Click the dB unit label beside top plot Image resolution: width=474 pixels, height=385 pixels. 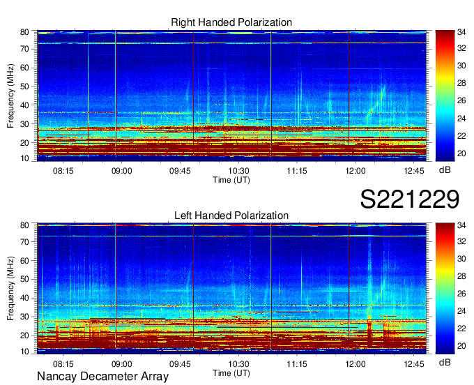(x=445, y=170)
